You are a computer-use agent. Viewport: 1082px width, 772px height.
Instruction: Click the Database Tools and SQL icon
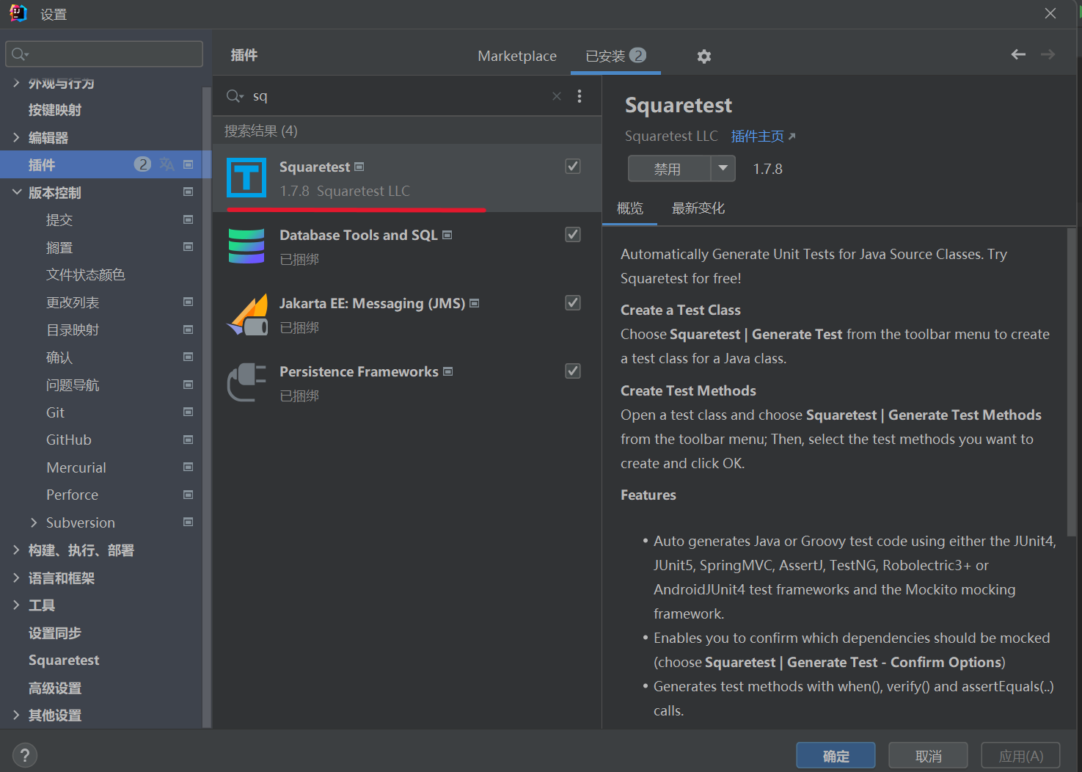(246, 246)
